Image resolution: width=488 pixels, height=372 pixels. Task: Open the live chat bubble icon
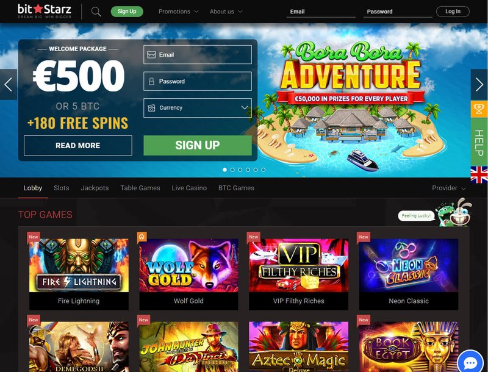[470, 362]
